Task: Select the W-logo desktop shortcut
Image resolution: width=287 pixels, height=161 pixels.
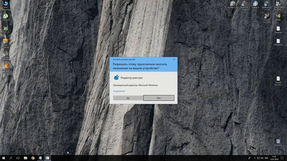Action: (267, 18)
